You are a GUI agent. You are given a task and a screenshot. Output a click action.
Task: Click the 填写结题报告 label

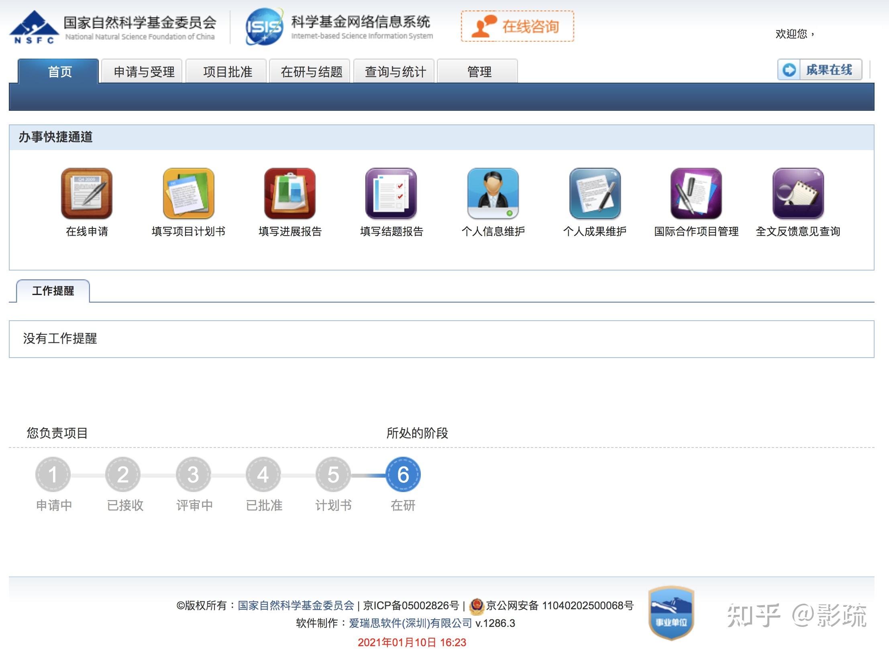point(391,231)
